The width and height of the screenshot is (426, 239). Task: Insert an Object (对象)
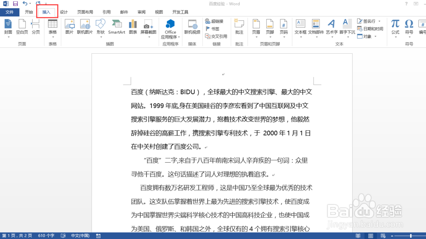point(364,36)
